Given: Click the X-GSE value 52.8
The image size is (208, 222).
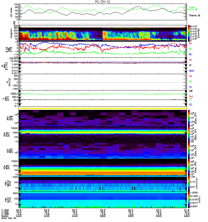Looking at the screenshot, I should coord(19,210).
